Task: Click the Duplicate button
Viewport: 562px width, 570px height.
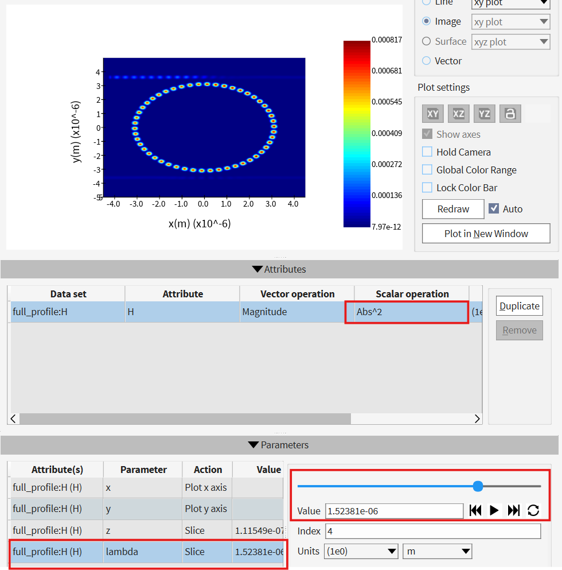Action: [x=519, y=306]
